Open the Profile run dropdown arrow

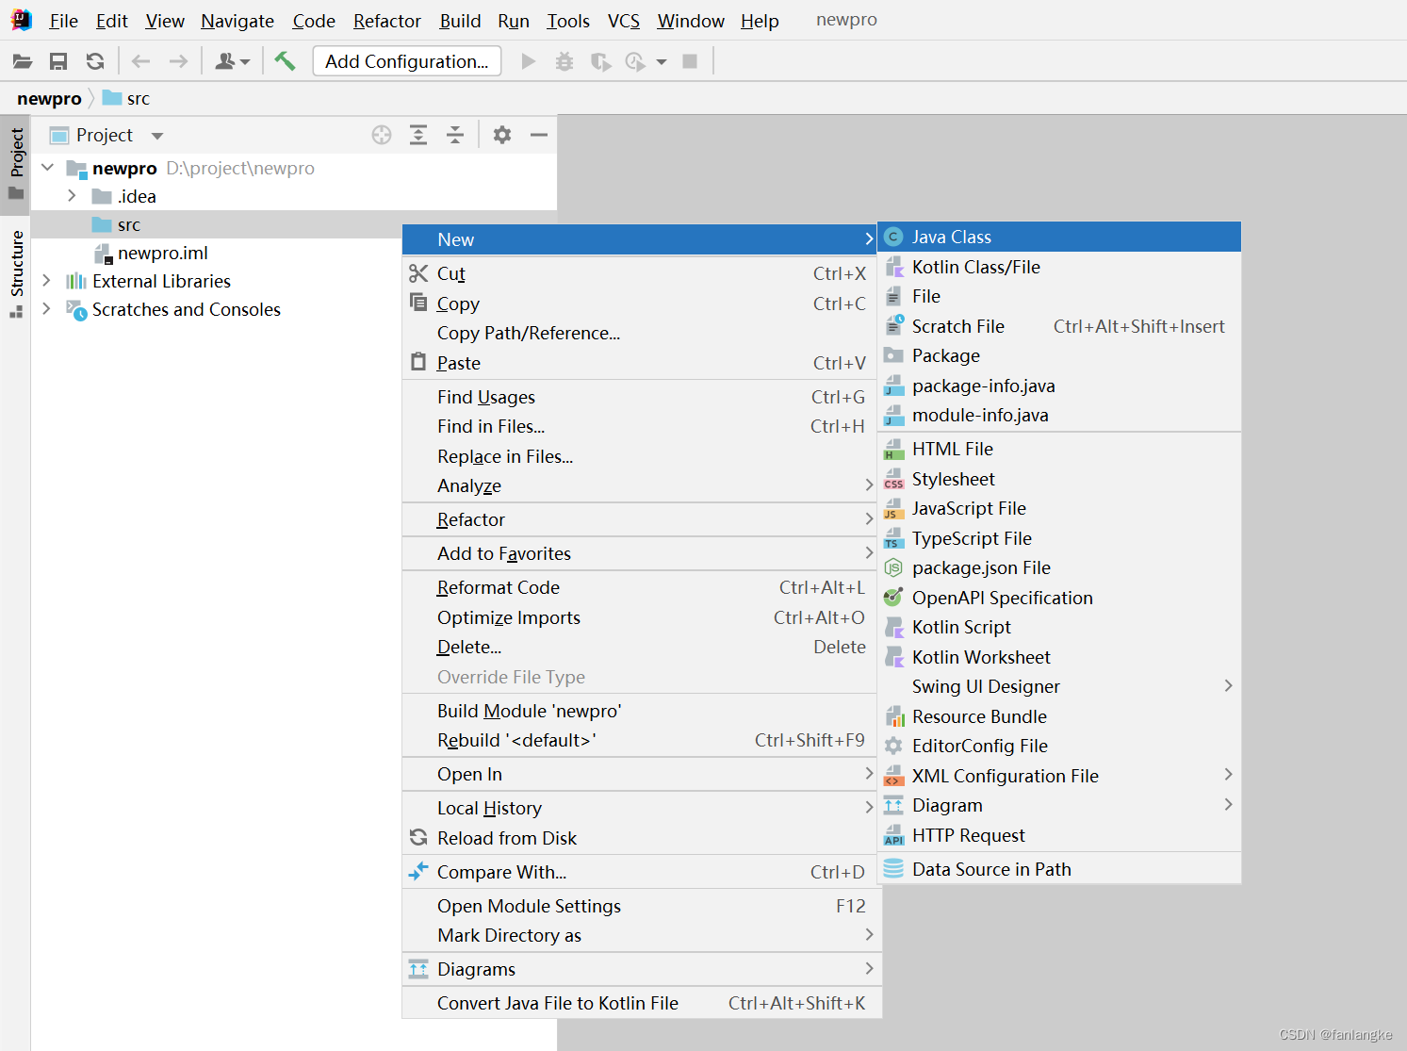pos(662,62)
